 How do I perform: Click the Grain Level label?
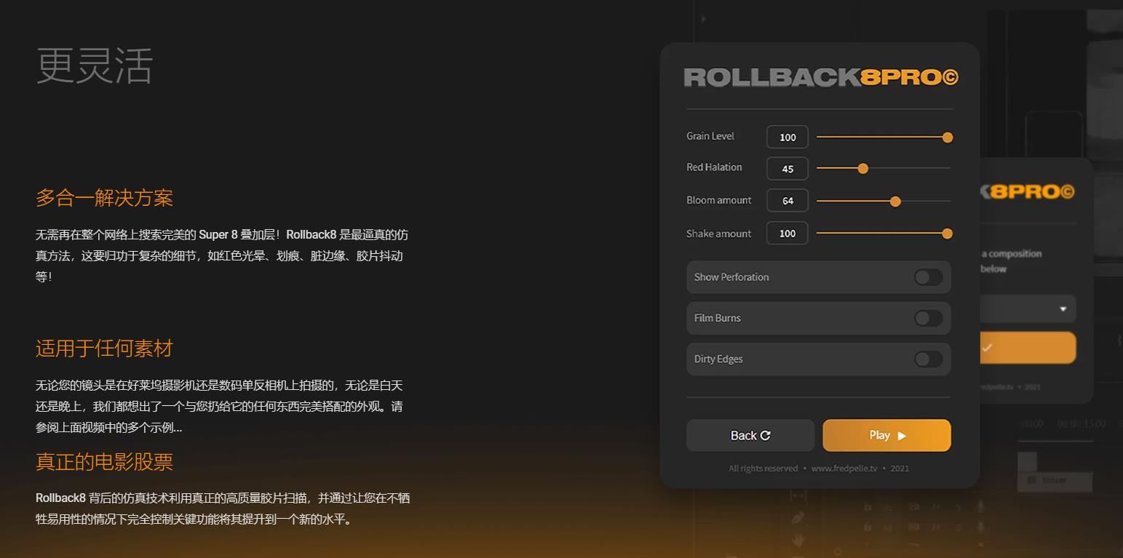[710, 136]
